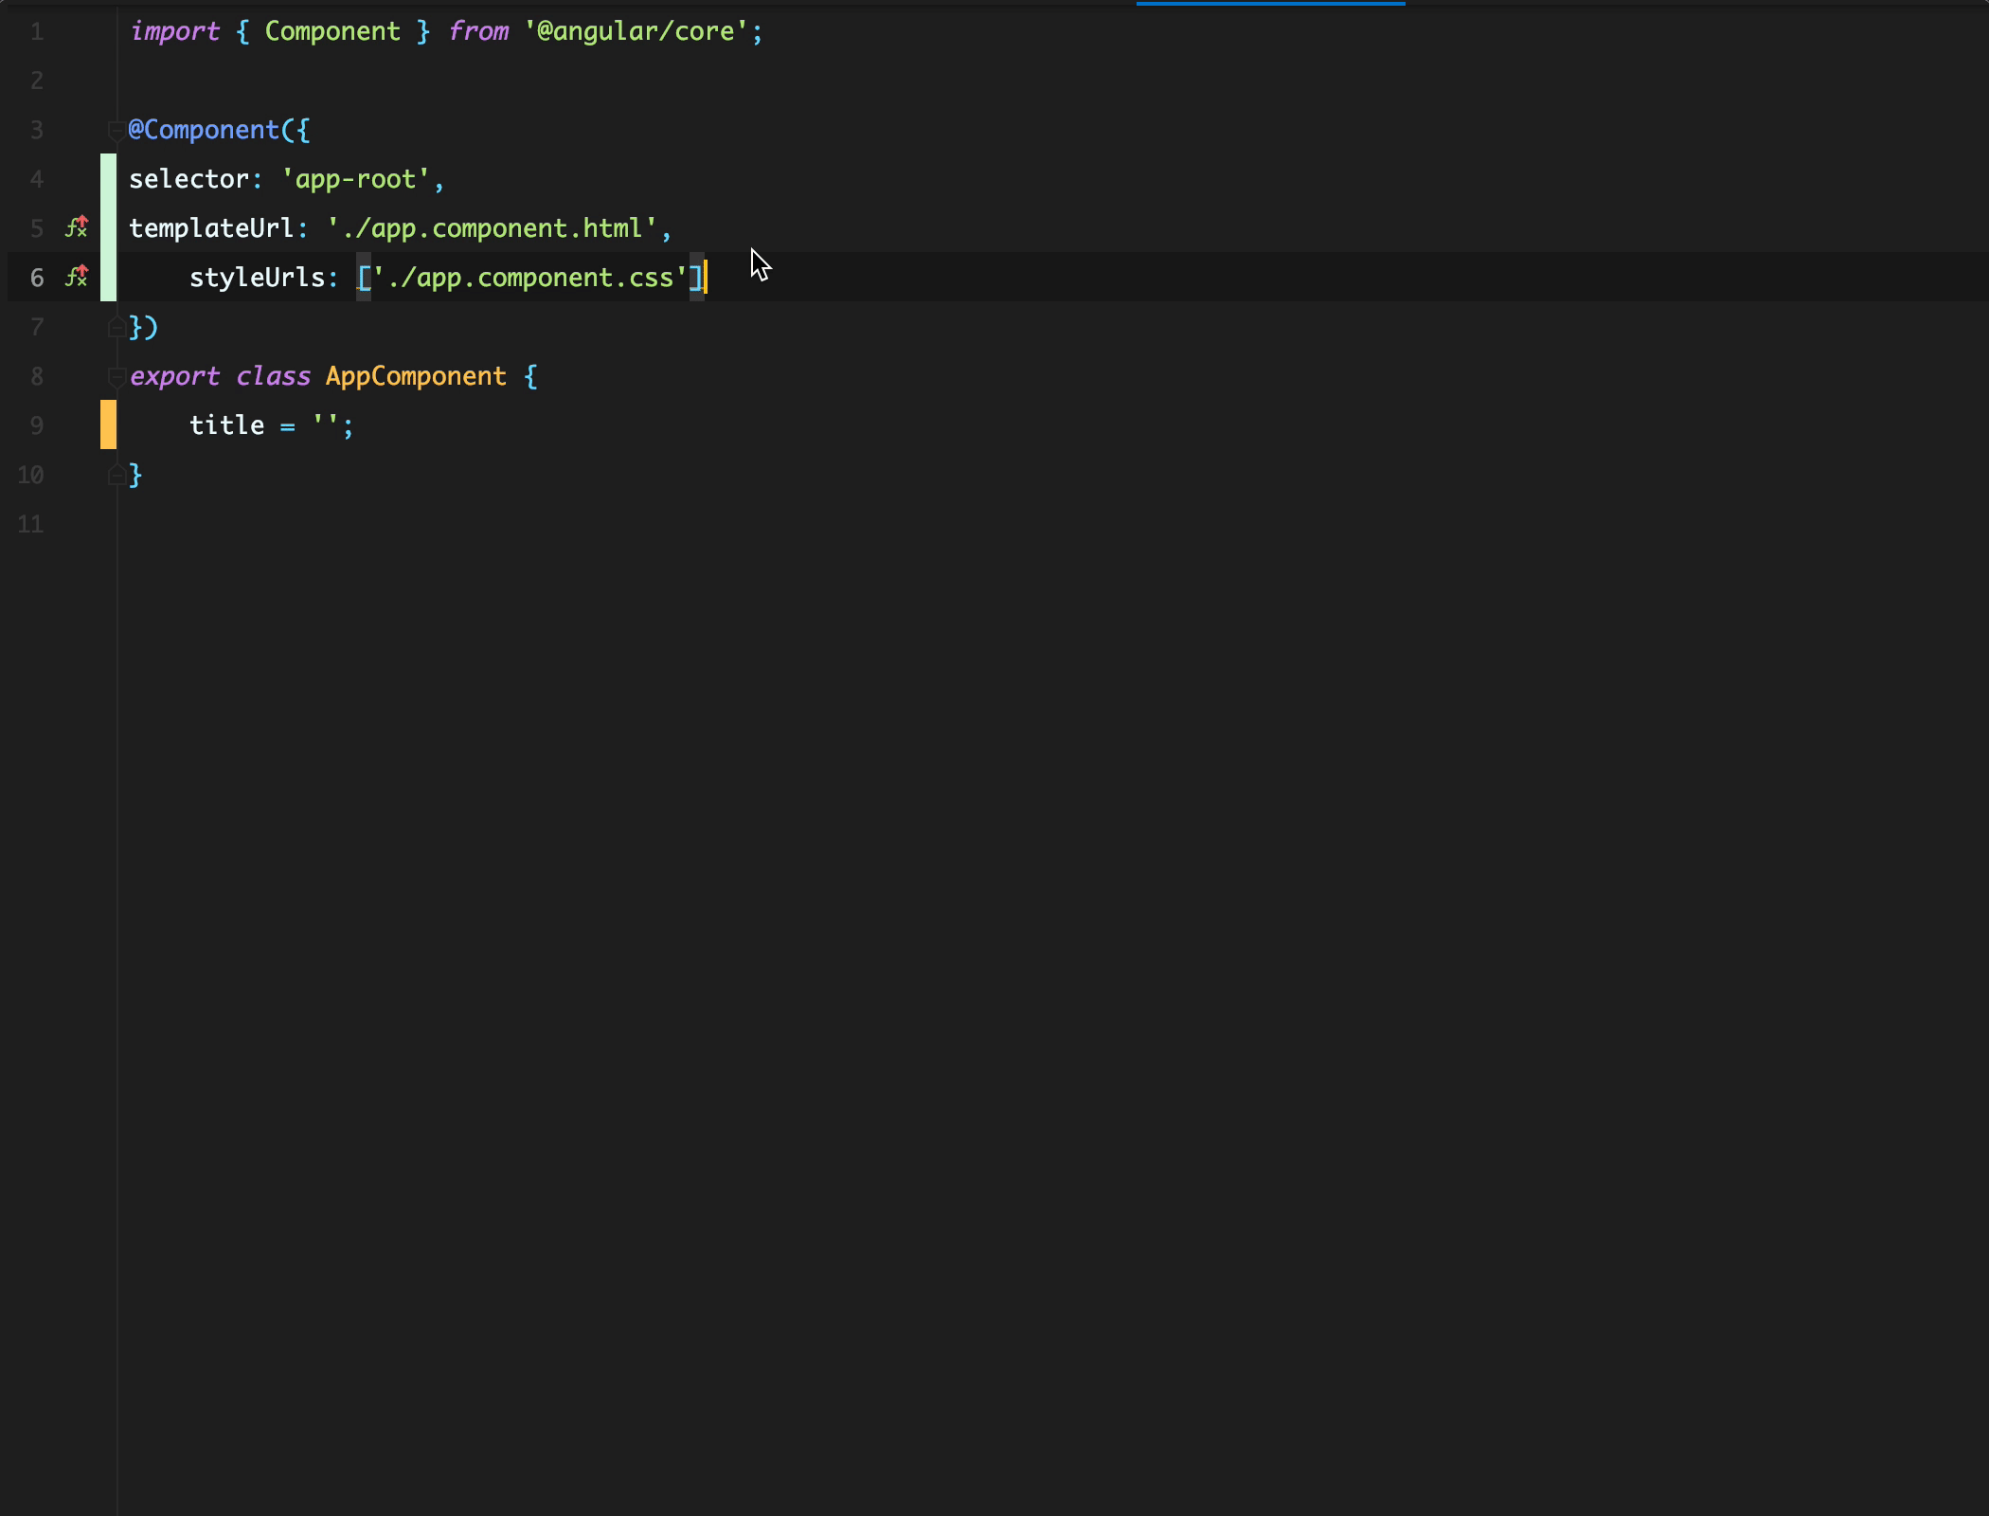This screenshot has width=1989, height=1516.
Task: Click the fold end marker beside line 7
Action: click(x=116, y=327)
